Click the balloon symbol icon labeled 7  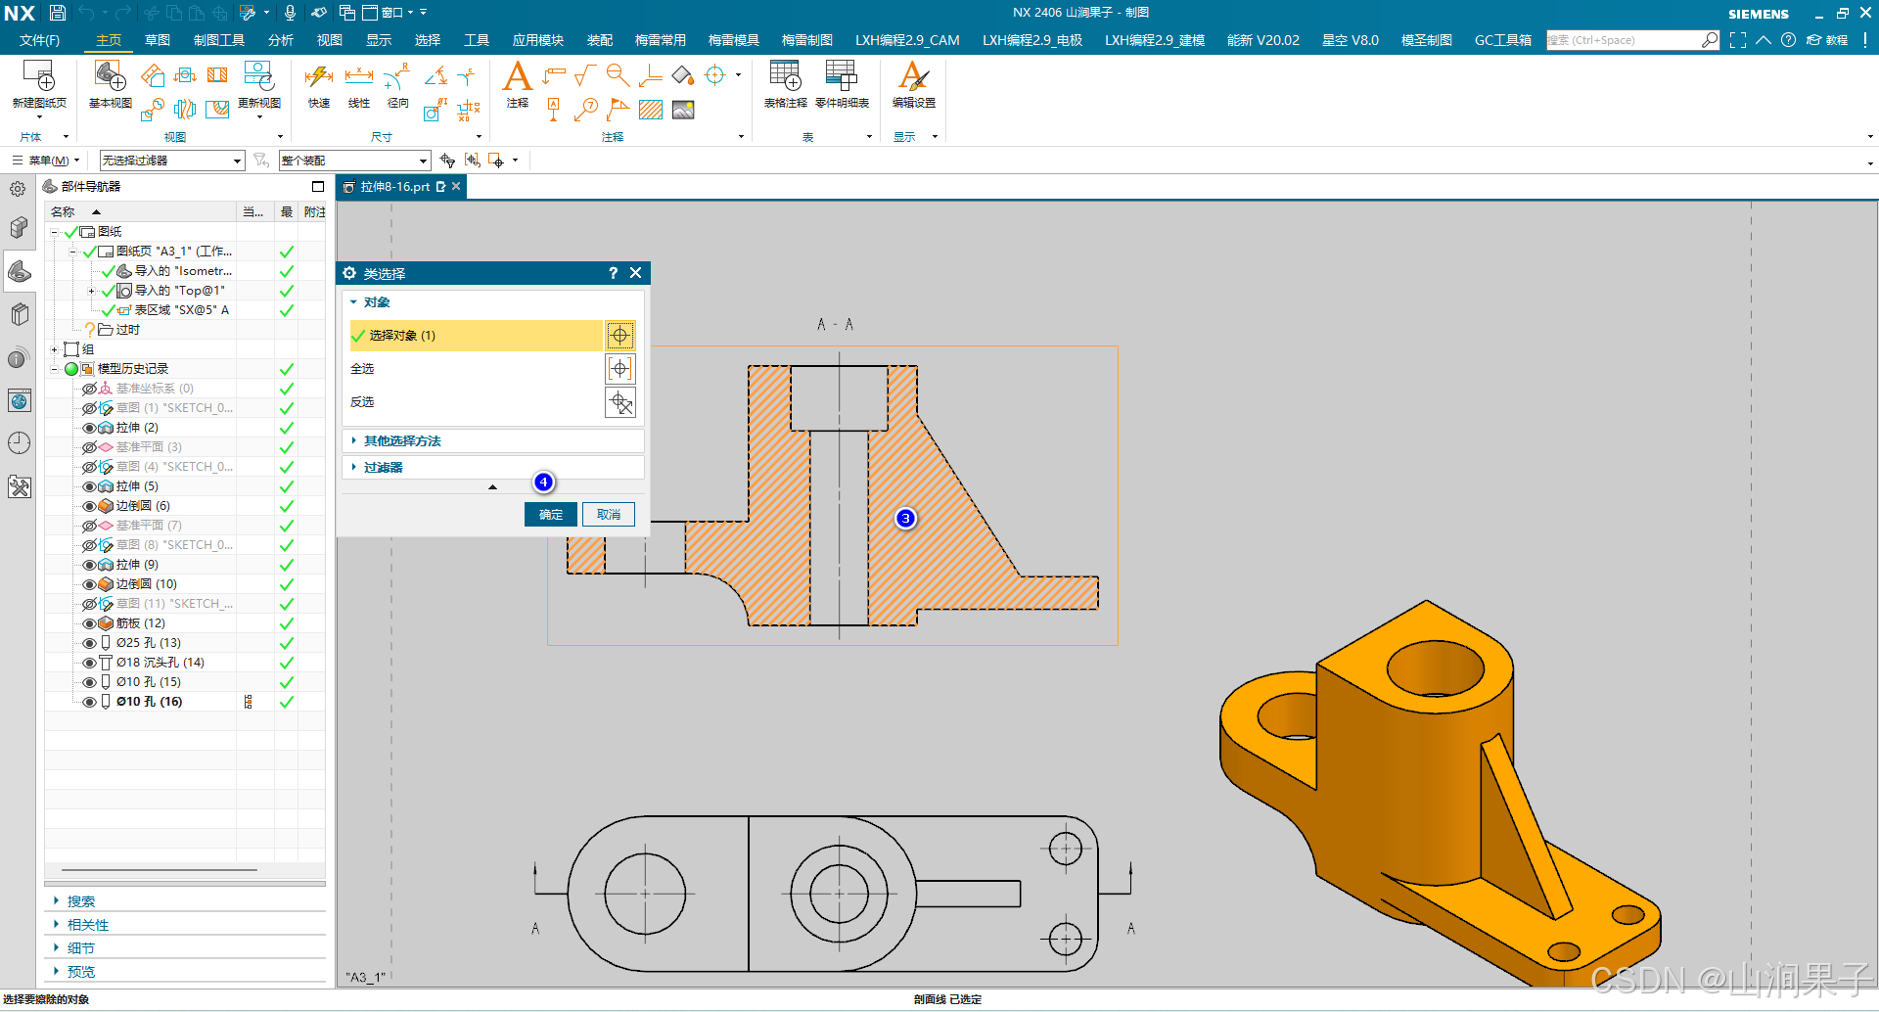(x=586, y=110)
